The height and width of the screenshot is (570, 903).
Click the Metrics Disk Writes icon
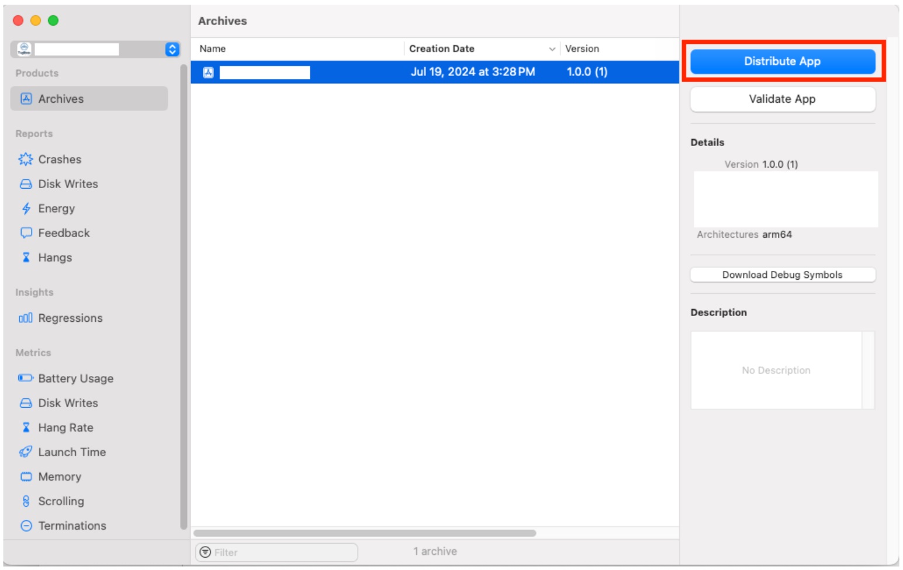(x=26, y=403)
